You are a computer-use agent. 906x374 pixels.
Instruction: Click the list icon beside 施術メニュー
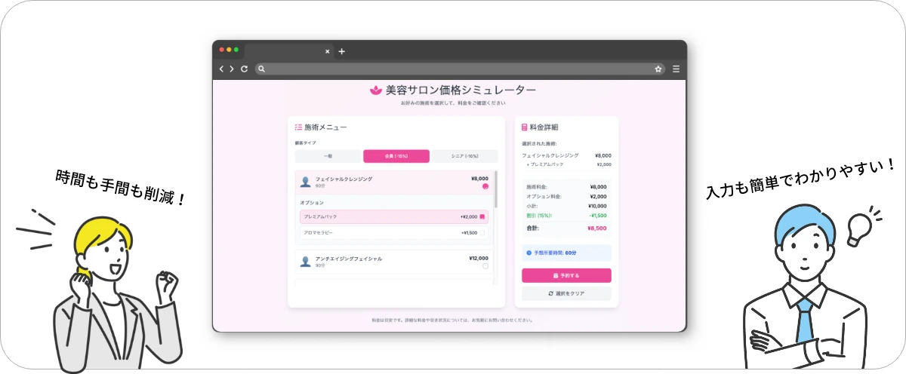(298, 127)
